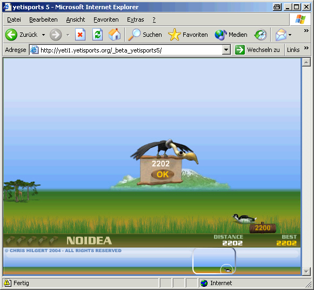Open the history clock icon
Screen dimensions: 314x290
260,35
